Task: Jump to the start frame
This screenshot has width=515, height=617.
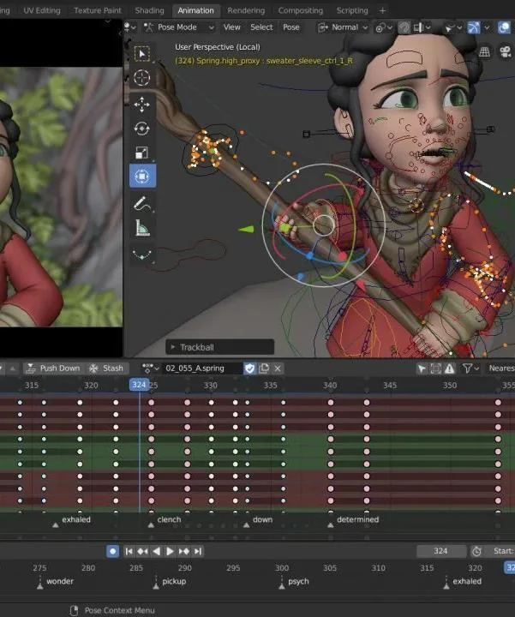Action: [129, 551]
